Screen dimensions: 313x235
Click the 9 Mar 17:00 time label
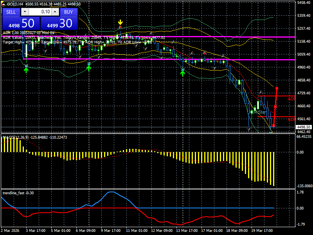(x=111, y=231)
